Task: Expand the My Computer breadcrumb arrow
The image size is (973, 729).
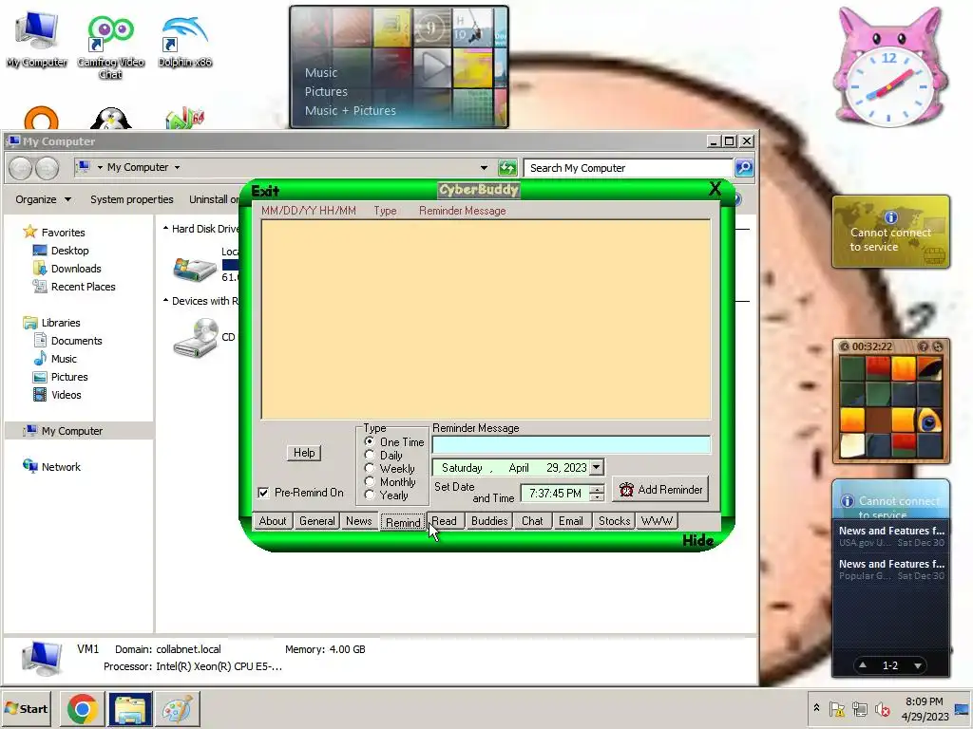Action: pyautogui.click(x=177, y=167)
